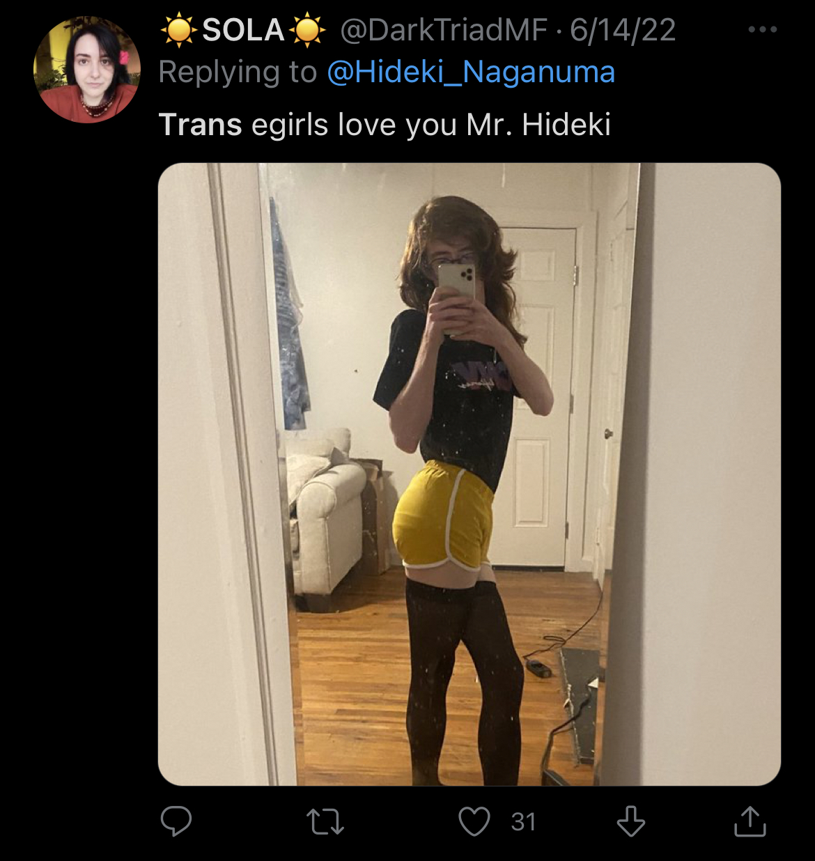The image size is (815, 861).
Task: Tap the sun emoji before SOLA
Action: [179, 30]
